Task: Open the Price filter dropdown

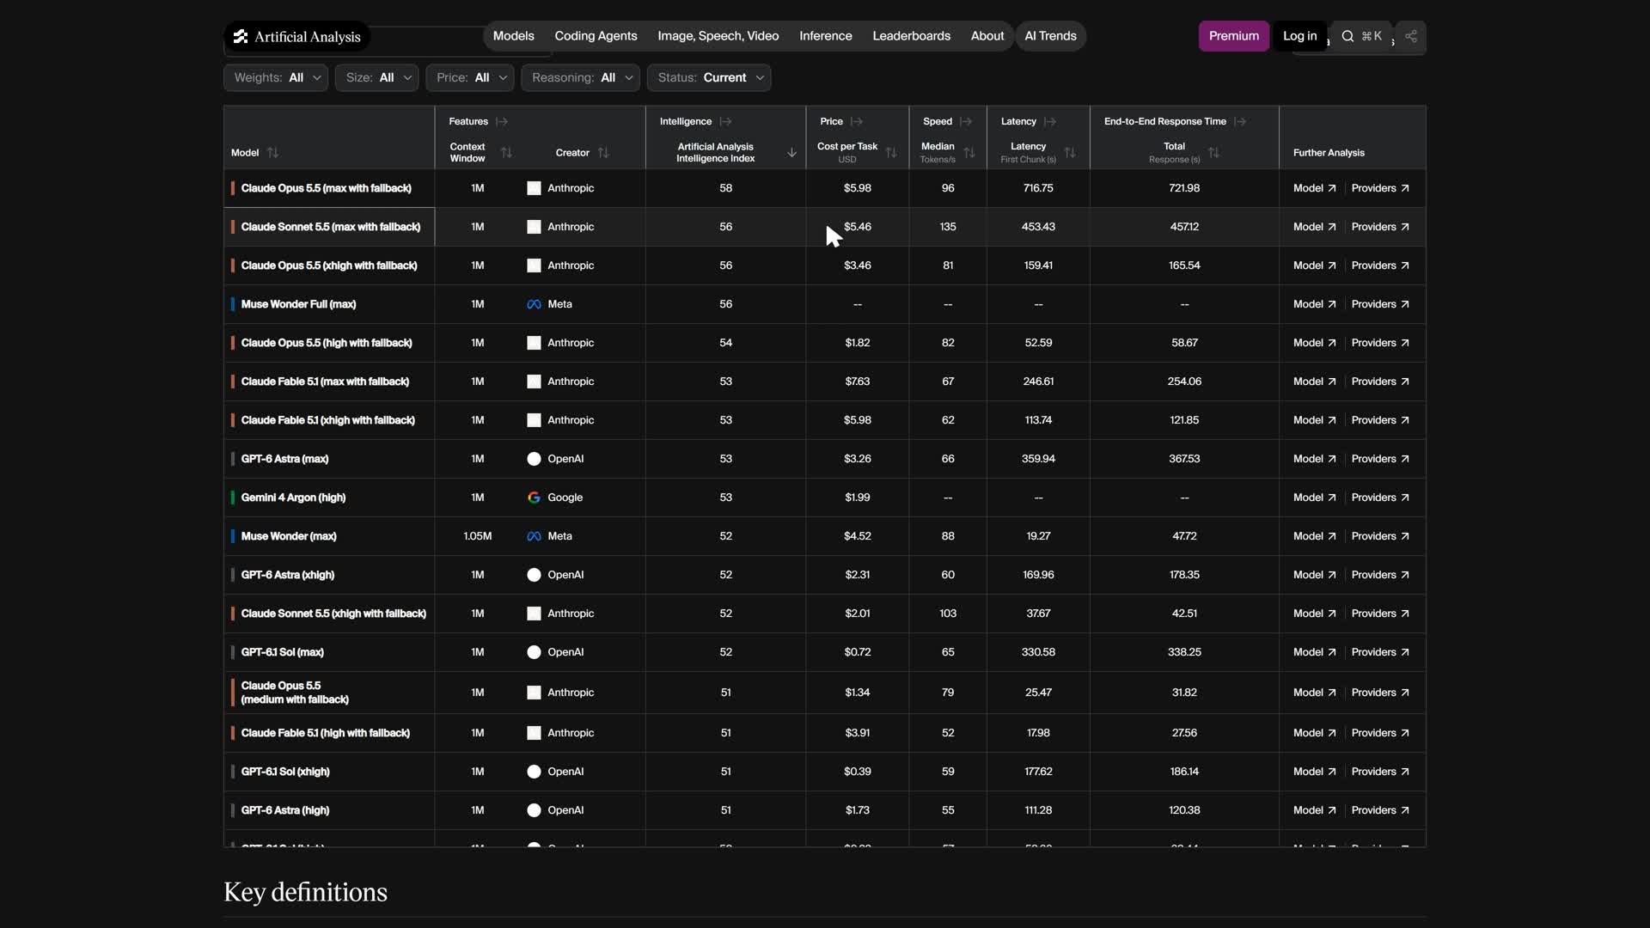Action: click(x=470, y=77)
